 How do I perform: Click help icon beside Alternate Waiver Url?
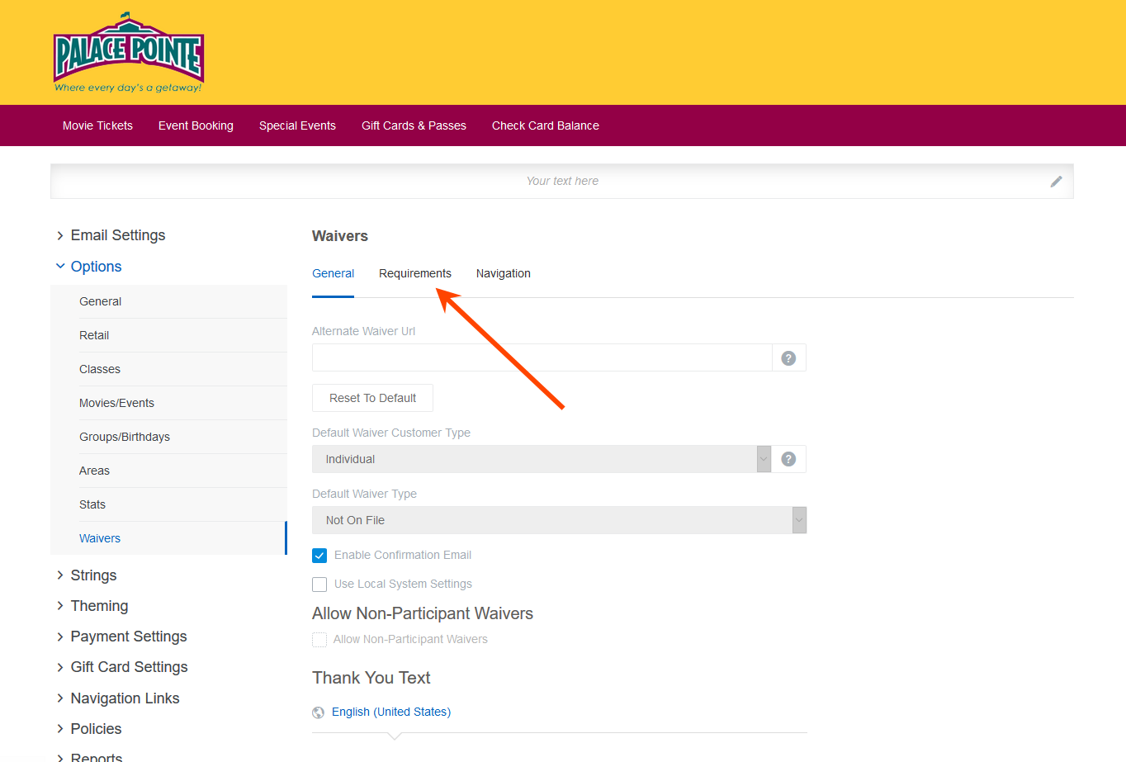pos(788,358)
